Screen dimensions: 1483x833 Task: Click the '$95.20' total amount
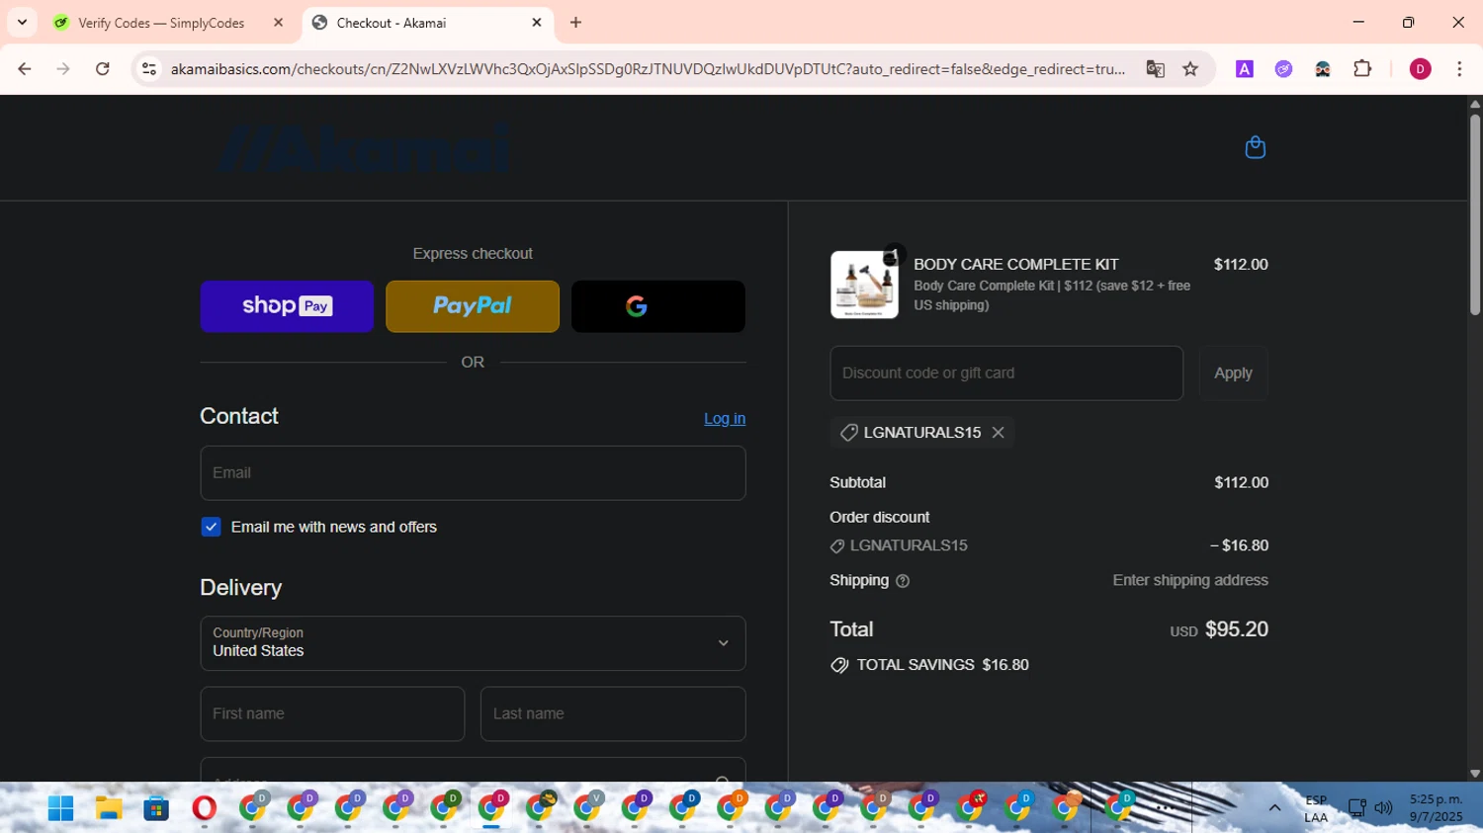(x=1236, y=629)
